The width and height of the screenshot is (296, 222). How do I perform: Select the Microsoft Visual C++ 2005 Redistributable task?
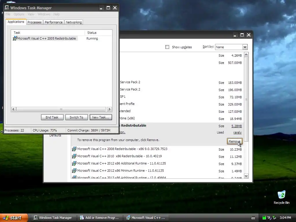[x=47, y=38]
